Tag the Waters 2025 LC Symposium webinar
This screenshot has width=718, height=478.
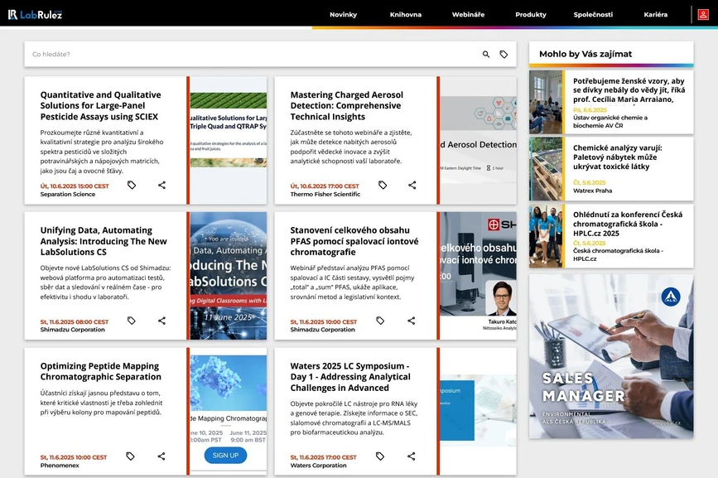point(380,456)
